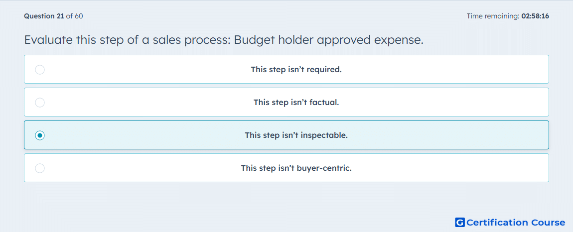Viewport: 573px width, 232px height.
Task: Click the "This step isn't buyer-centric." label text
Action: tap(296, 168)
